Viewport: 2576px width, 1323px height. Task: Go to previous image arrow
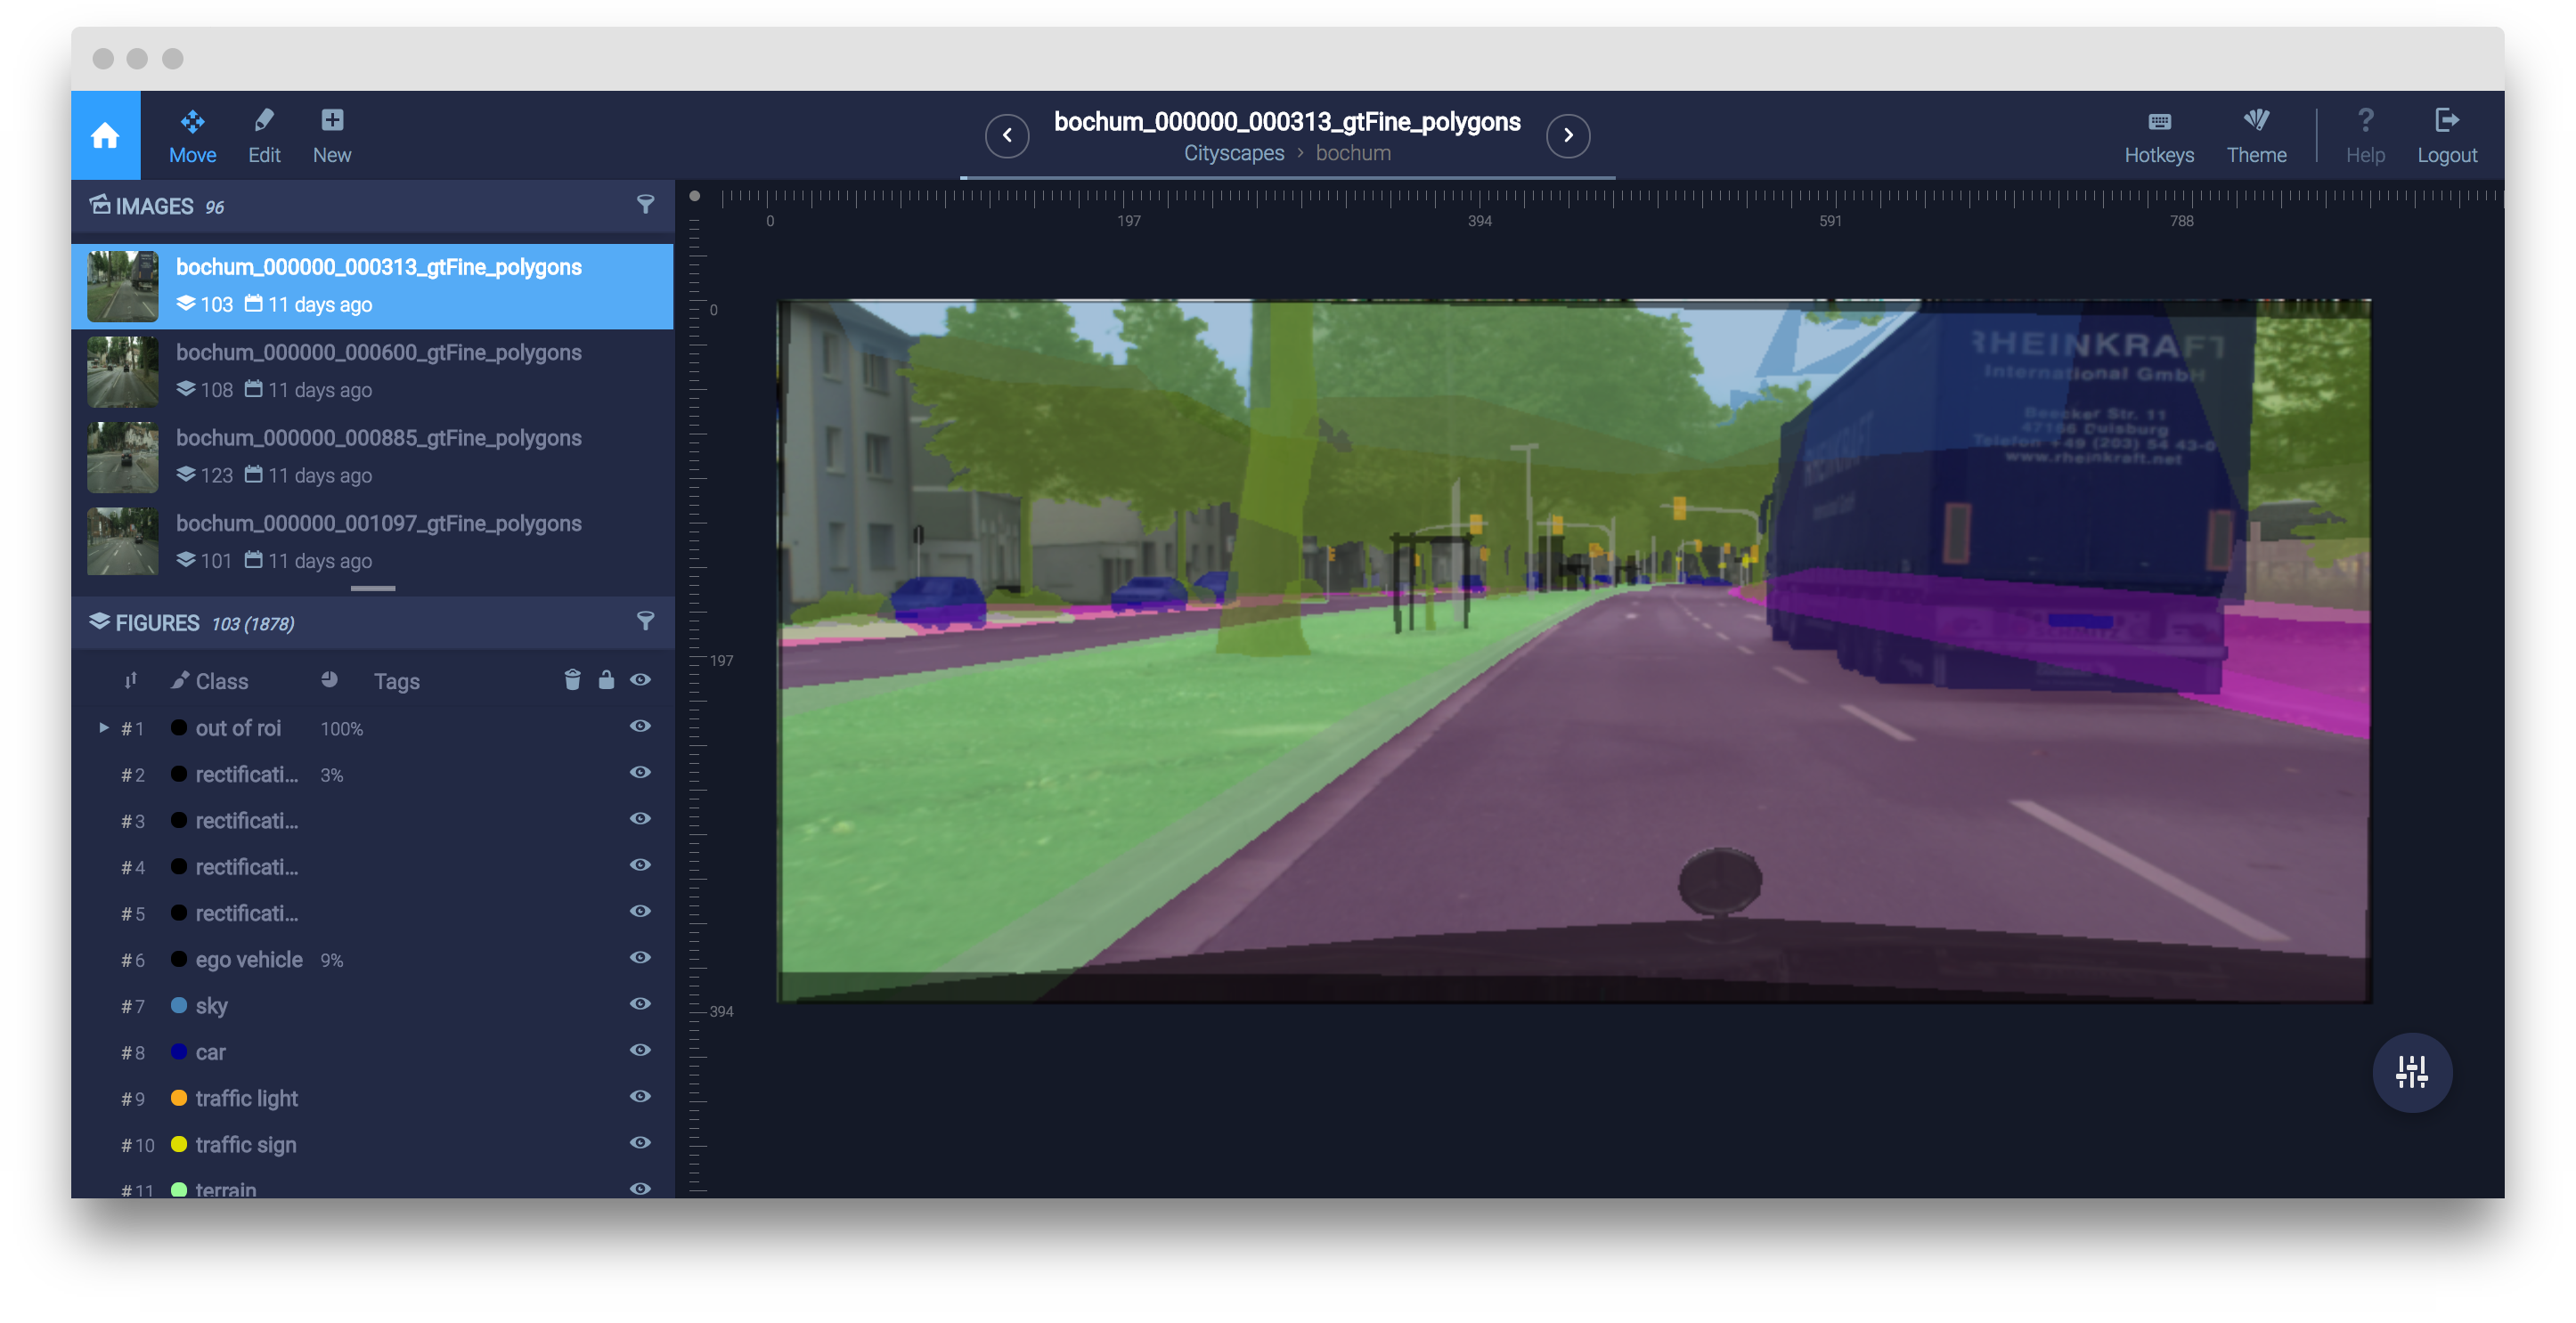point(1007,136)
